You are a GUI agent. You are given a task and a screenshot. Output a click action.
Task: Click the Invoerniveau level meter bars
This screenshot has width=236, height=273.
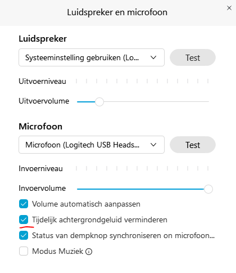coord(142,168)
